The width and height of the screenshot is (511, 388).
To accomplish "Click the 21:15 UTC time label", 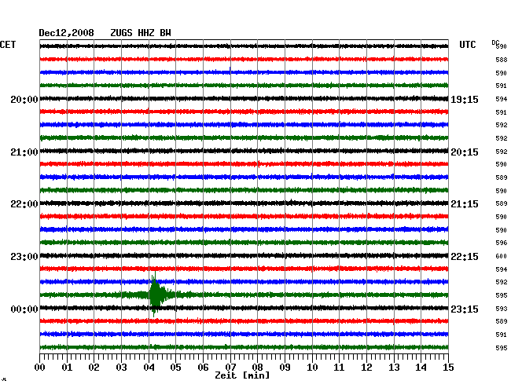I will point(465,204).
